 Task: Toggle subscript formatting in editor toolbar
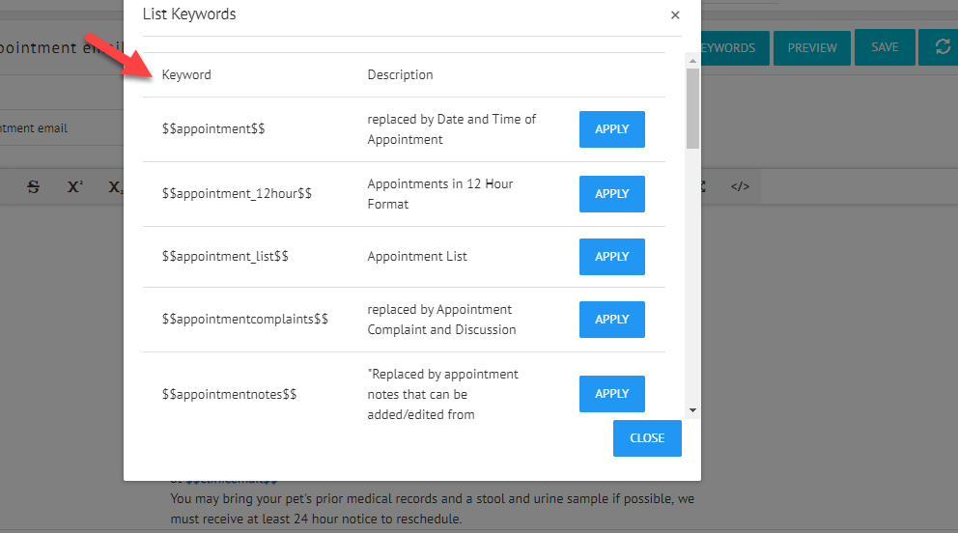coord(116,186)
